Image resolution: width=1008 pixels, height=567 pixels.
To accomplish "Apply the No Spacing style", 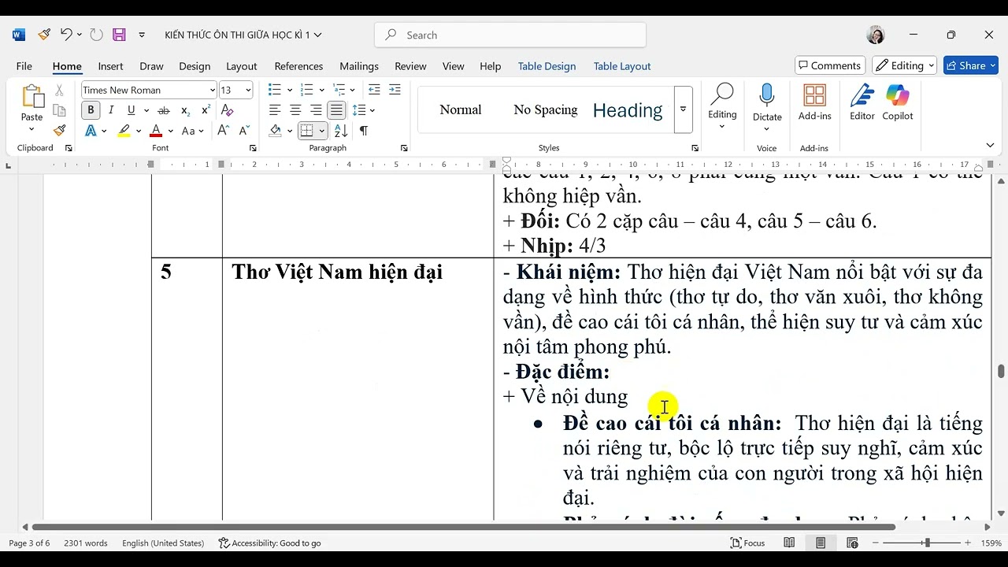I will point(546,109).
